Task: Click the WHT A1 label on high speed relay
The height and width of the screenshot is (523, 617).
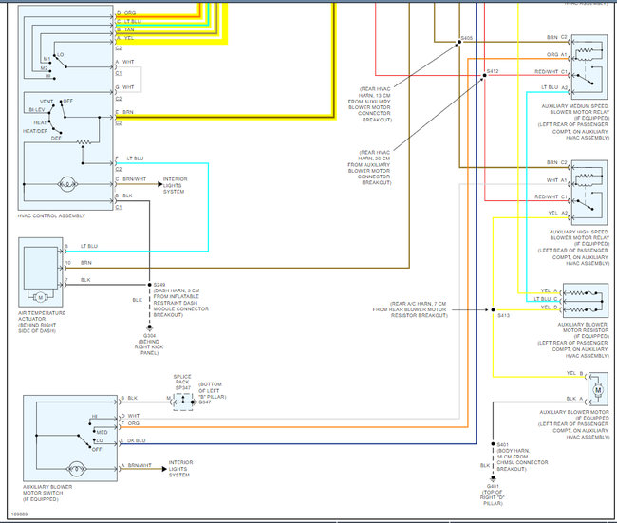Action: [x=557, y=180]
